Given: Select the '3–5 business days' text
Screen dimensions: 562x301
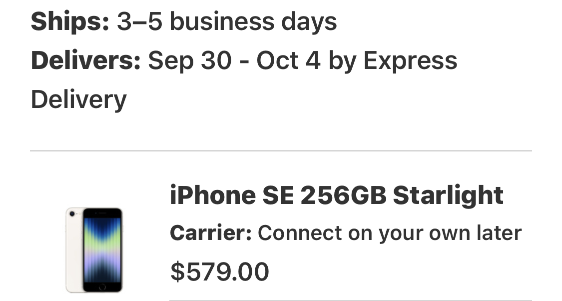Looking at the screenshot, I should pos(227,22).
